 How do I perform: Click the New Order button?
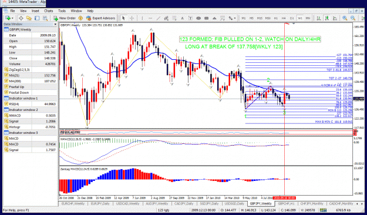[x=65, y=18]
